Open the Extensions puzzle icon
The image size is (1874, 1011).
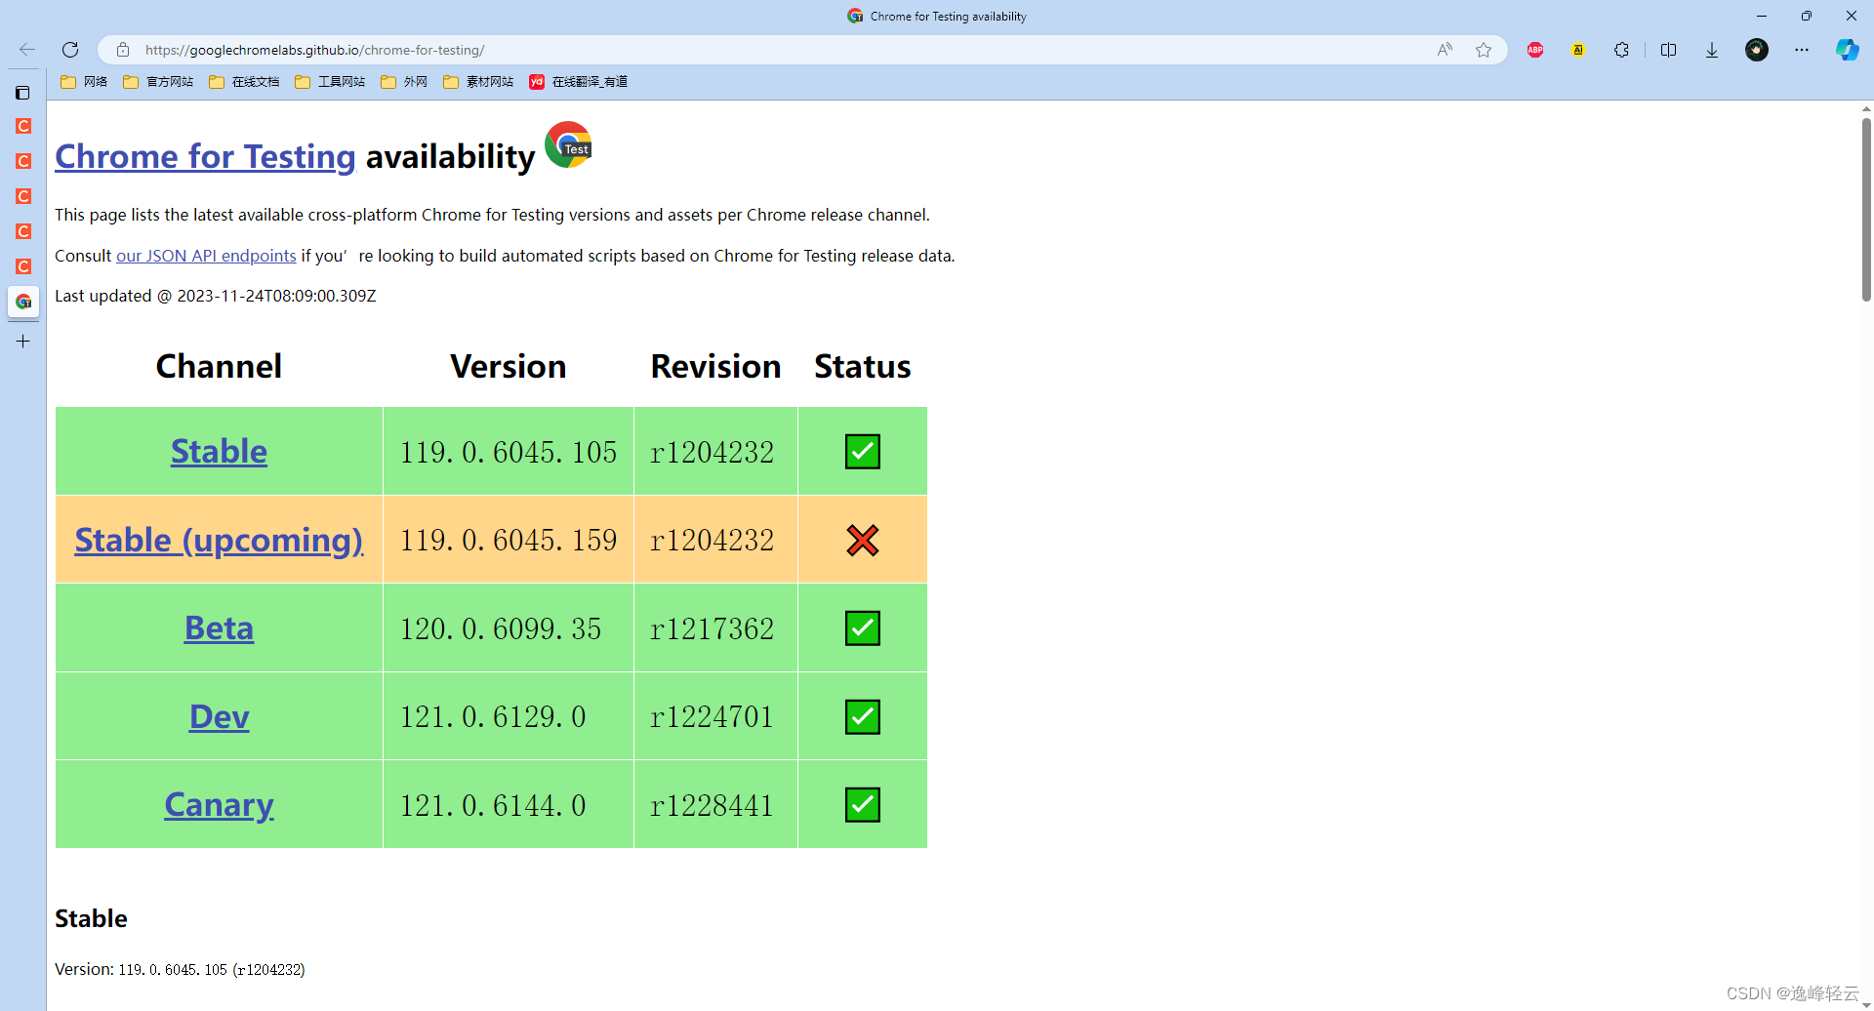(1621, 50)
